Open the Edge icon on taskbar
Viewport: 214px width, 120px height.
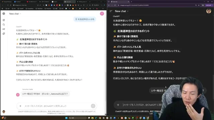[x=96, y=118]
